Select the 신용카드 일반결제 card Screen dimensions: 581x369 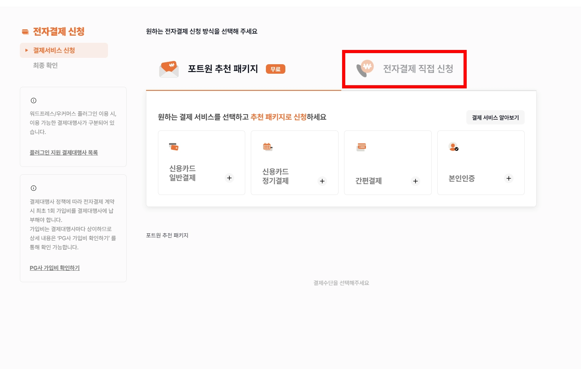pyautogui.click(x=202, y=163)
